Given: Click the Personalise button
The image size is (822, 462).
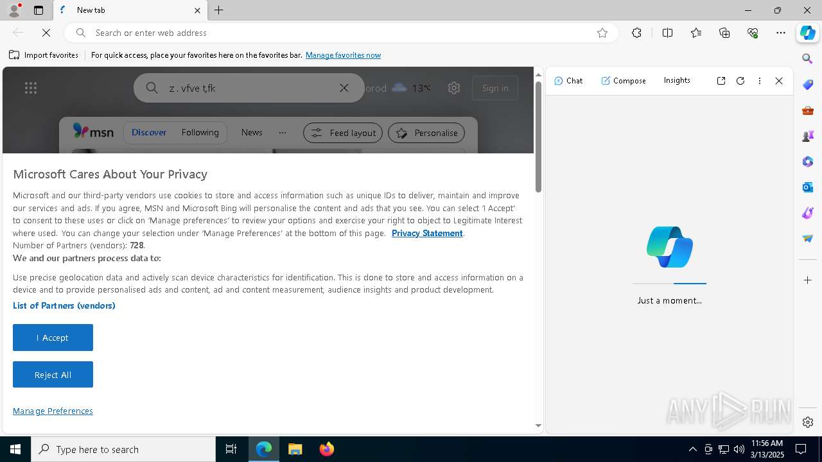Looking at the screenshot, I should (x=426, y=133).
